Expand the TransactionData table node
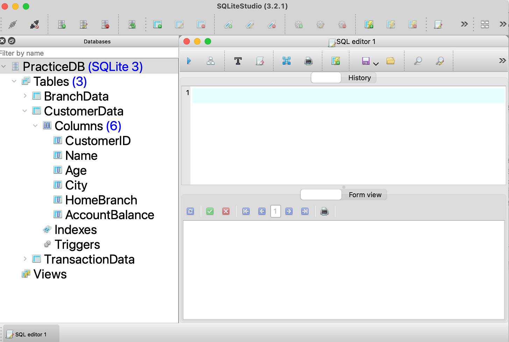This screenshot has height=342, width=509. click(25, 259)
